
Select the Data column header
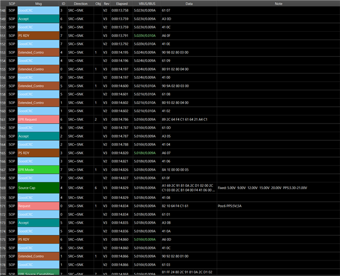point(189,3)
